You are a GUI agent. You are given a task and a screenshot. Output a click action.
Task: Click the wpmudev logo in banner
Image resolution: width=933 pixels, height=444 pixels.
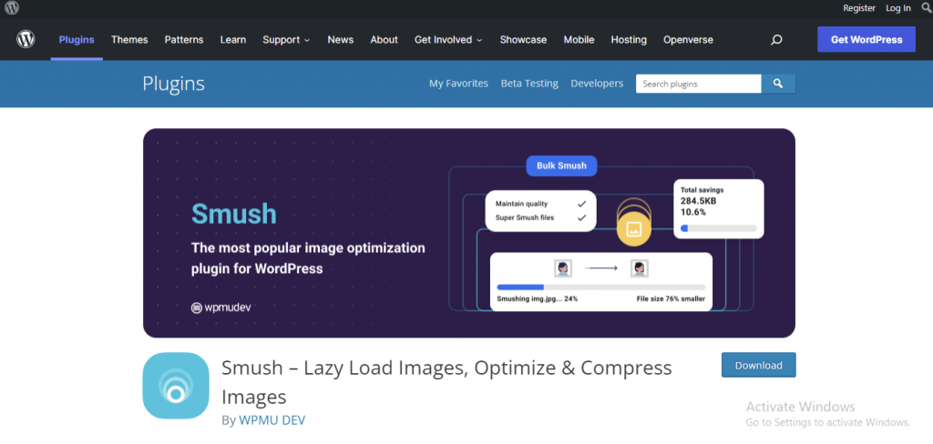220,308
